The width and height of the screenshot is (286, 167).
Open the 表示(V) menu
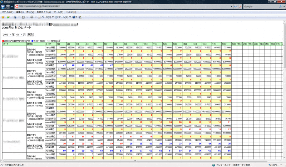tap(30, 12)
